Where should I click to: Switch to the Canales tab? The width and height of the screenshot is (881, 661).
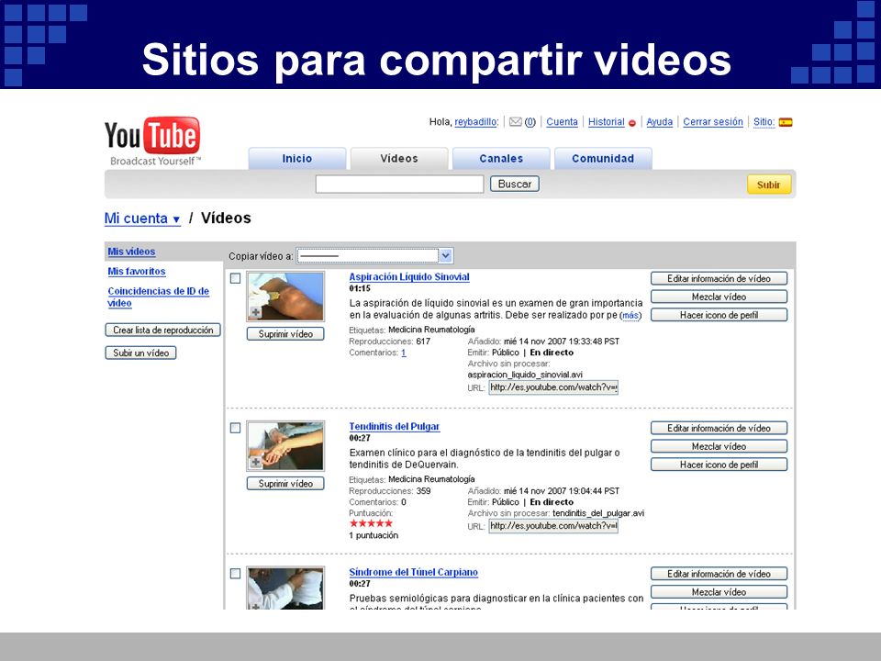[x=501, y=159]
